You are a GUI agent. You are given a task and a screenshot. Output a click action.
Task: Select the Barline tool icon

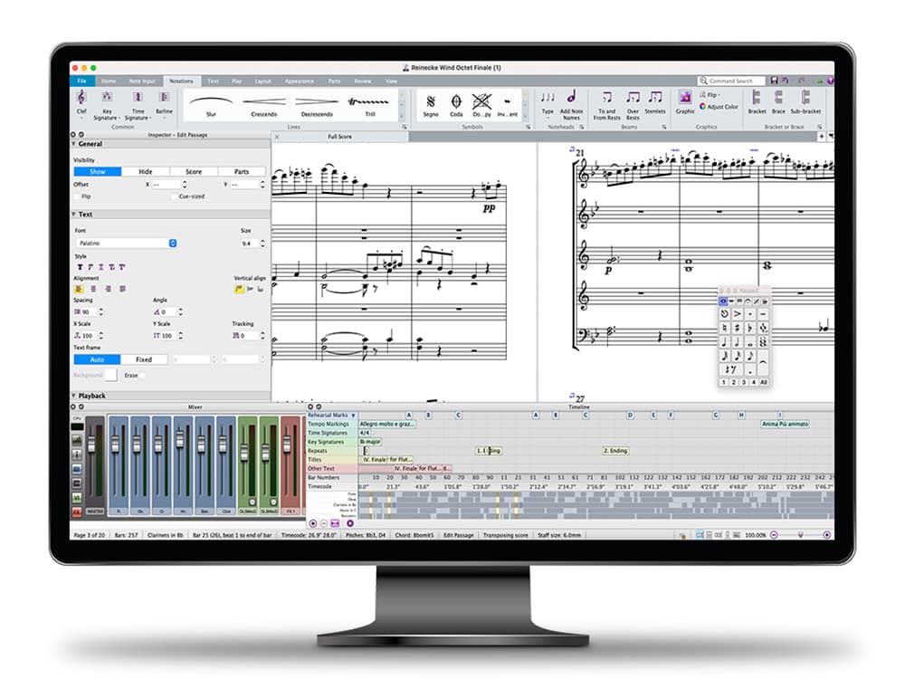(164, 98)
